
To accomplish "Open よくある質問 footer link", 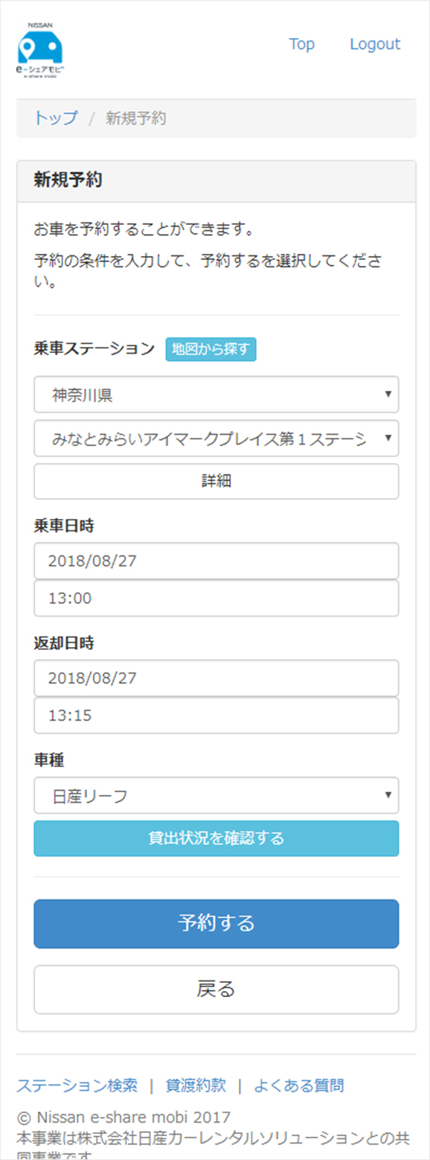I will (x=299, y=1086).
